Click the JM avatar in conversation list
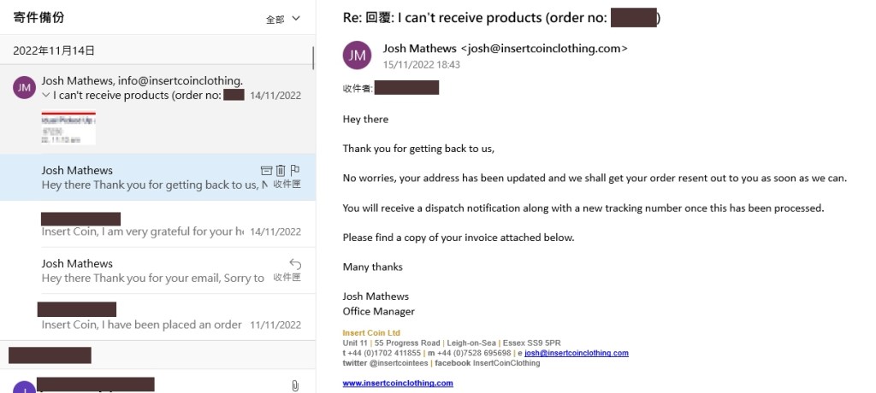 [x=25, y=87]
